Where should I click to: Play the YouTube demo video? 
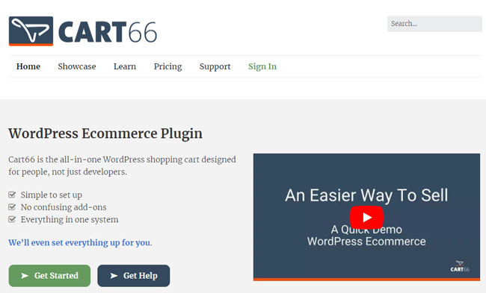coord(366,217)
